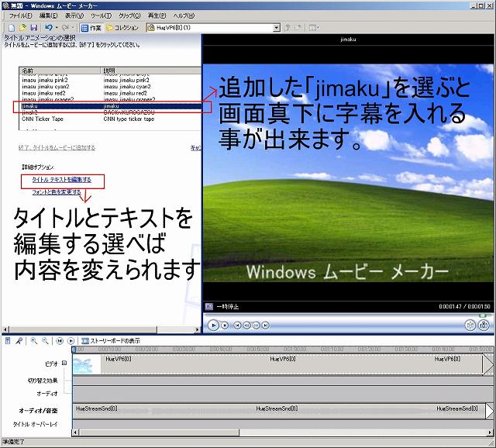
Task: Open the ツール(T) menu
Action: point(102,16)
